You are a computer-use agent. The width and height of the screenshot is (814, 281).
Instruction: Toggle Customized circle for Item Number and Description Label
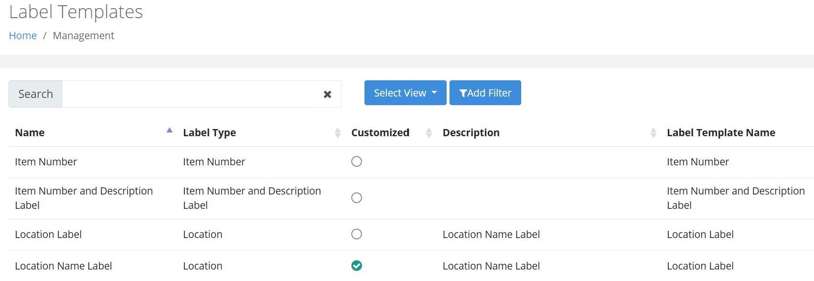point(356,198)
